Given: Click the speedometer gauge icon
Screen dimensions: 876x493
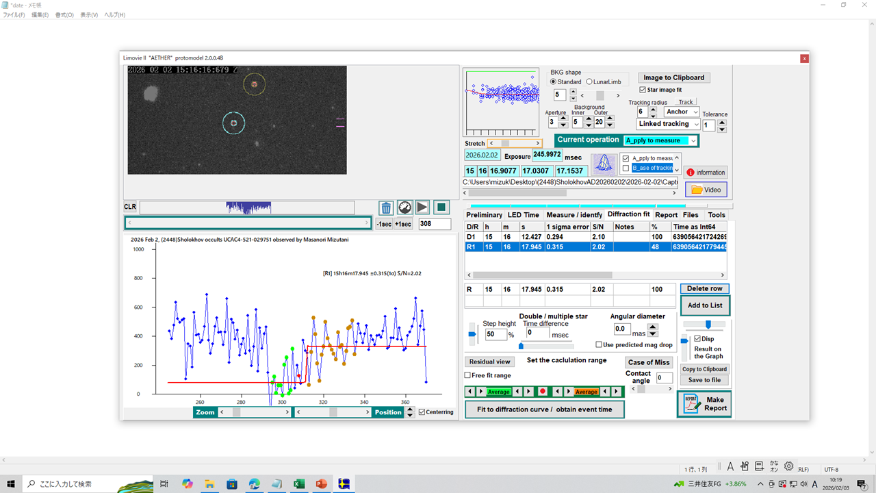Looking at the screenshot, I should [404, 207].
